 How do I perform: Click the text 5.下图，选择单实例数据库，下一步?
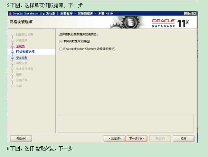45,5
